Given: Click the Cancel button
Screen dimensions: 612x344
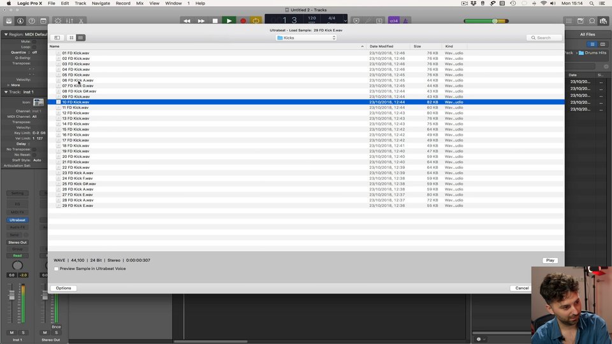Looking at the screenshot, I should [x=521, y=288].
